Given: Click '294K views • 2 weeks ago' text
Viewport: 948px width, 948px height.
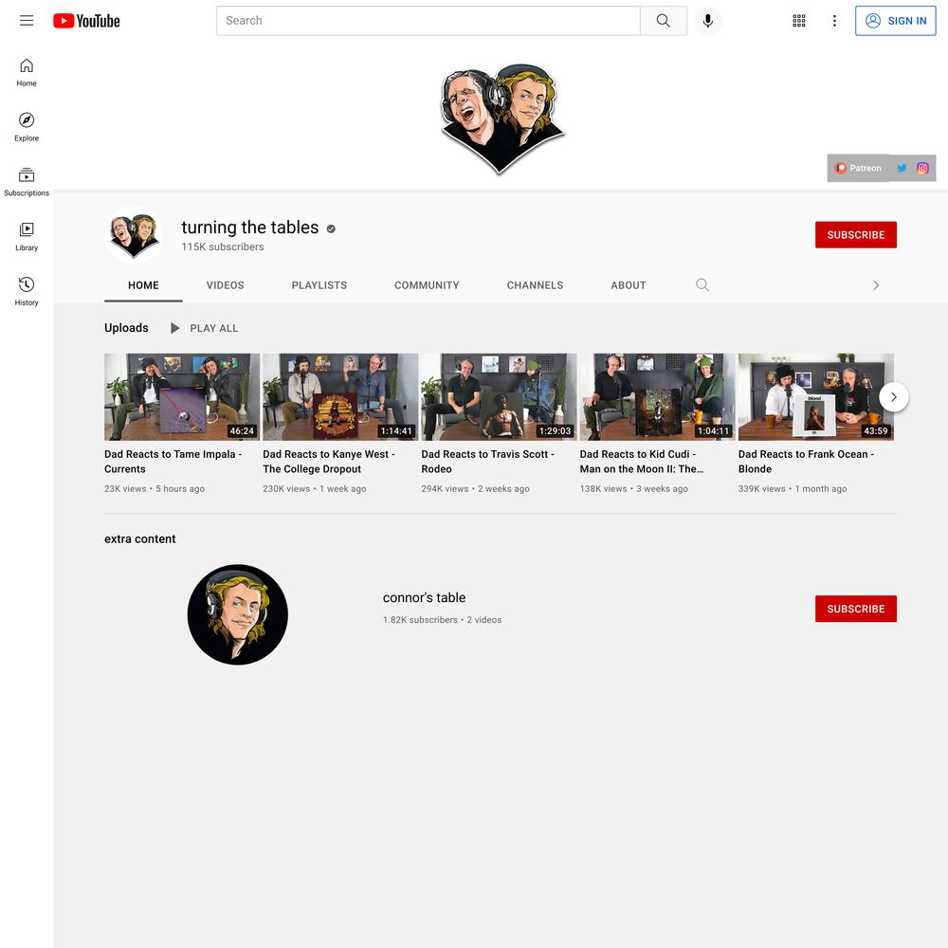Looking at the screenshot, I should (x=475, y=488).
